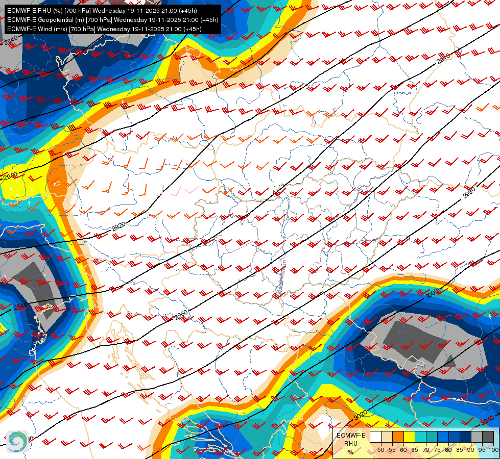The image size is (500, 459).
Task: Click the 3020 contour label
Action: pos(361,415)
